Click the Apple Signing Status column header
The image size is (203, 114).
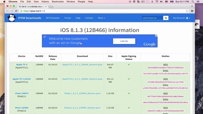(x=129, y=58)
